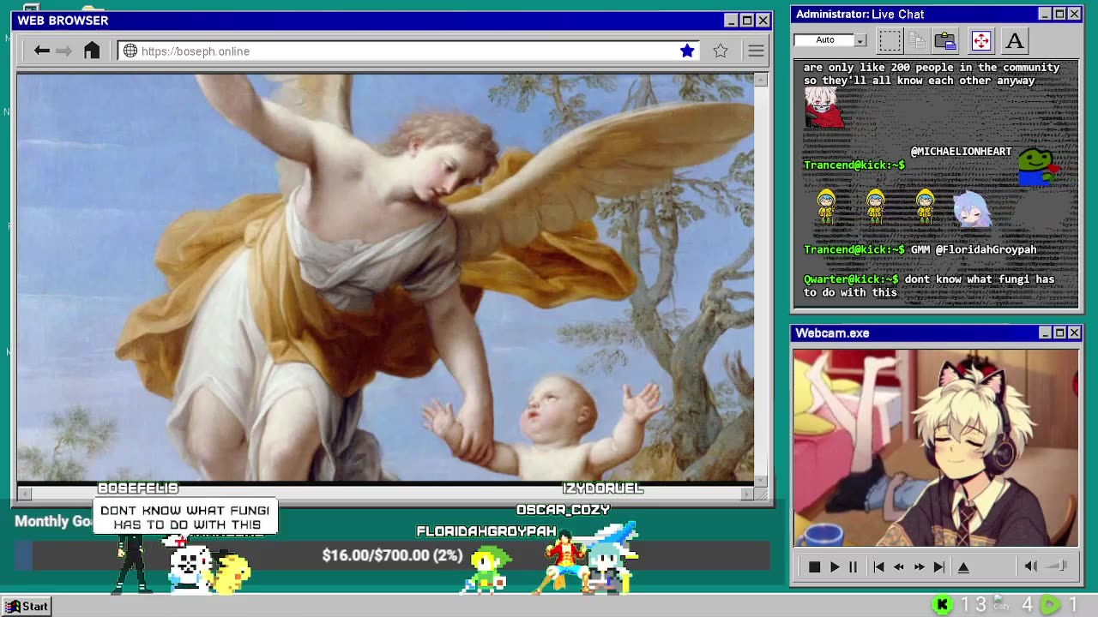Fast-forward the Webcam.exe video
Screen dimensions: 1098x617
click(x=920, y=566)
